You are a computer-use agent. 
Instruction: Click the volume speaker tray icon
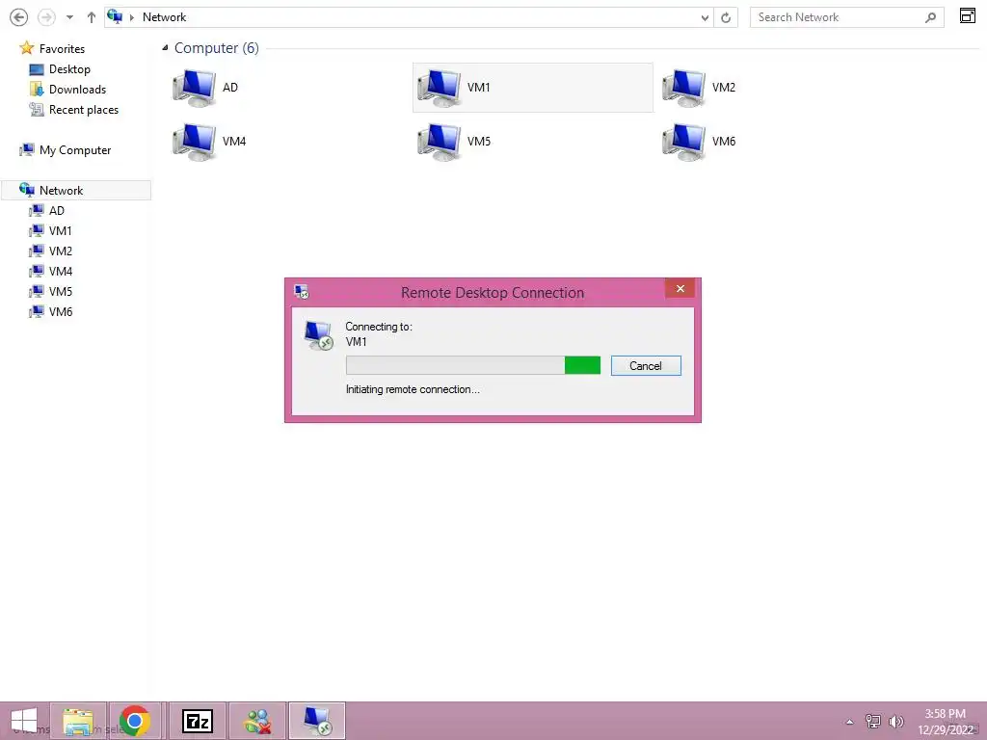tap(895, 721)
